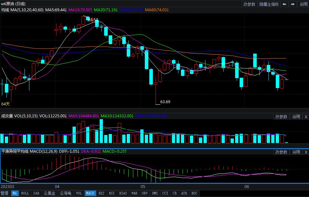
Task: Click the 05 month marker on date axis
Action: click(143, 187)
